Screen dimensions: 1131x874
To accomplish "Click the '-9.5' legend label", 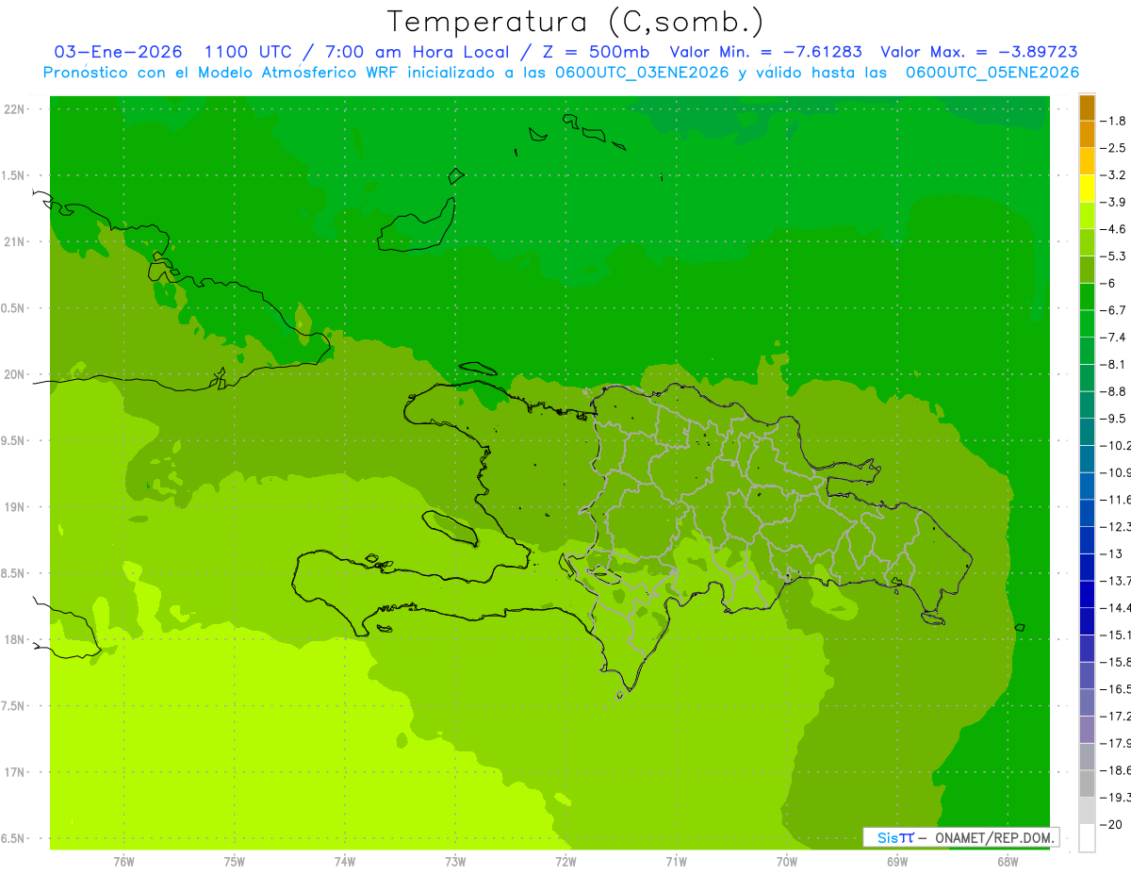I will (1113, 418).
